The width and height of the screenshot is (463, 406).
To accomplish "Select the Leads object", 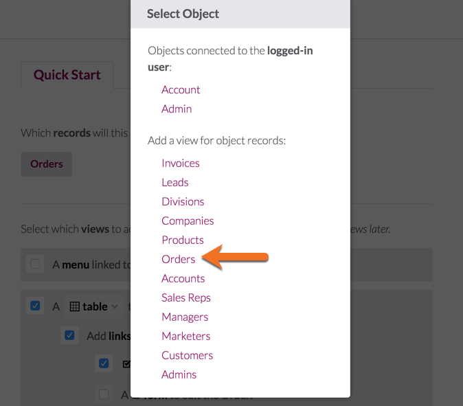I will tap(174, 183).
